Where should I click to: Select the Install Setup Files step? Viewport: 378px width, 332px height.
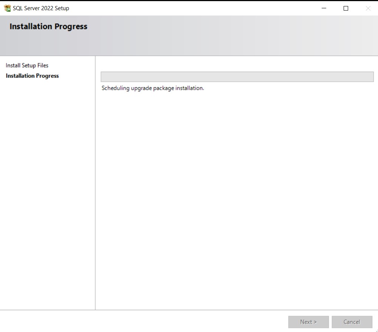(27, 65)
